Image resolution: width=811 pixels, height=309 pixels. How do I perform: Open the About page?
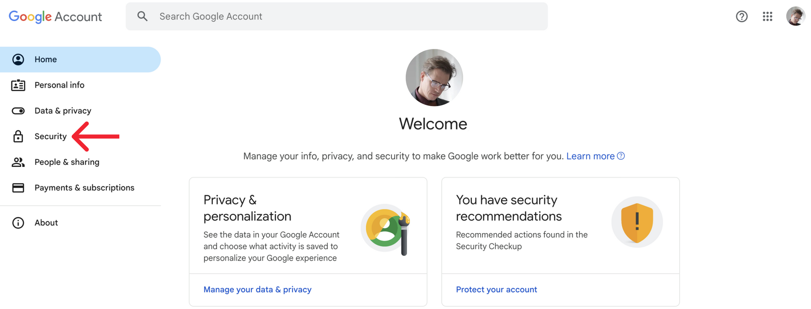[x=80, y=223]
